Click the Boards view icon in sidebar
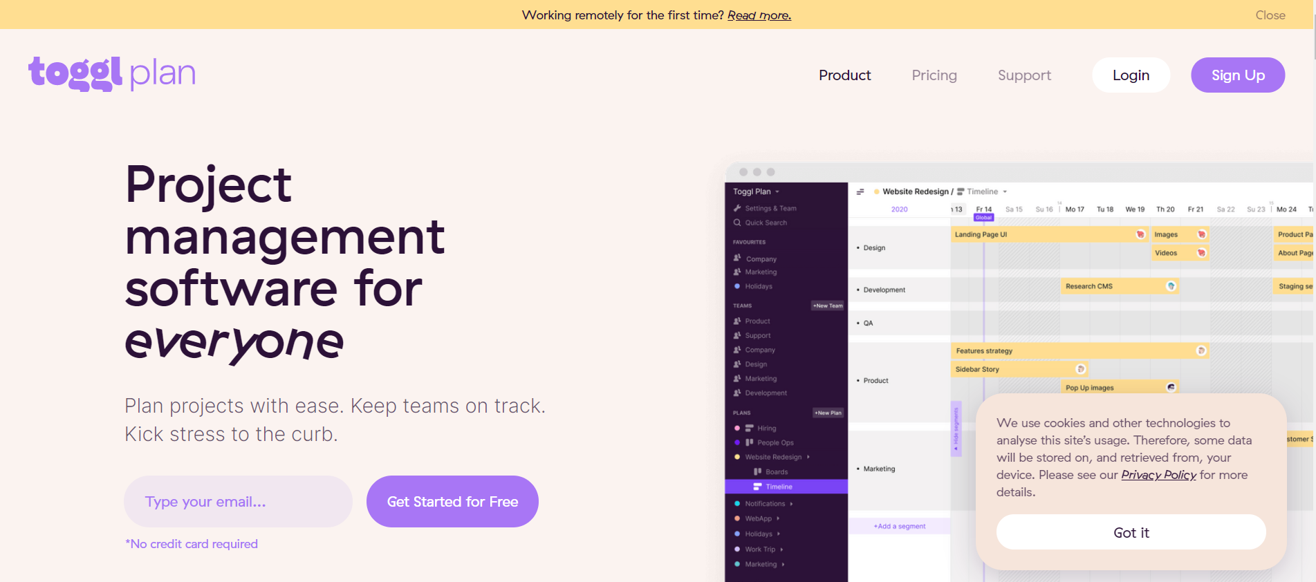 (x=757, y=471)
